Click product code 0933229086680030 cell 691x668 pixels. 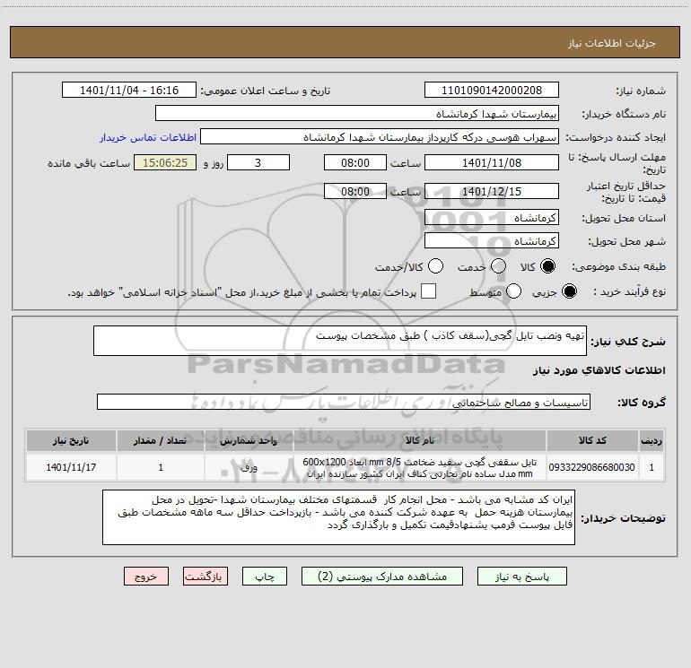592,467
